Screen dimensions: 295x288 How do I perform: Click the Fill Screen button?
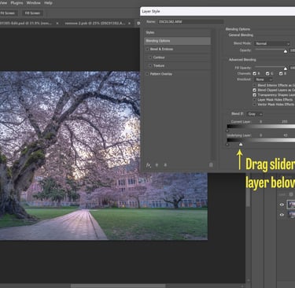(x=32, y=13)
